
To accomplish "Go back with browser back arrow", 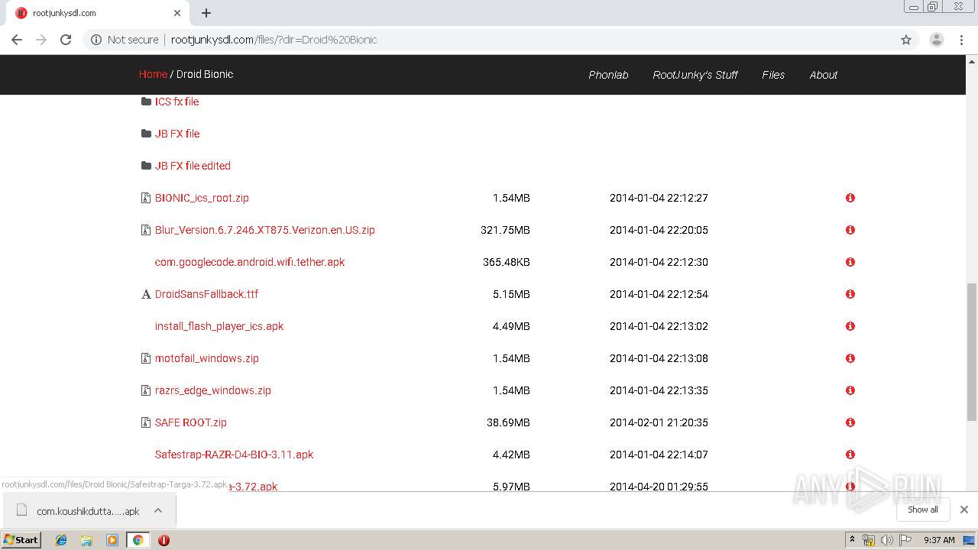I will point(17,40).
